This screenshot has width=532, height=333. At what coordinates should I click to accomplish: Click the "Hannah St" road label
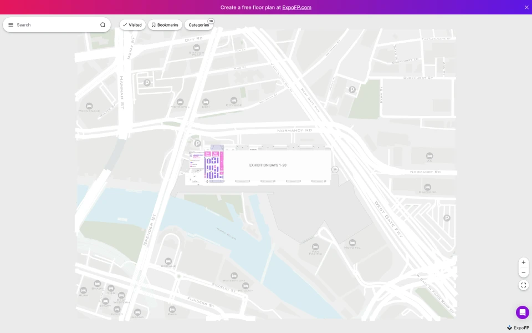click(122, 93)
